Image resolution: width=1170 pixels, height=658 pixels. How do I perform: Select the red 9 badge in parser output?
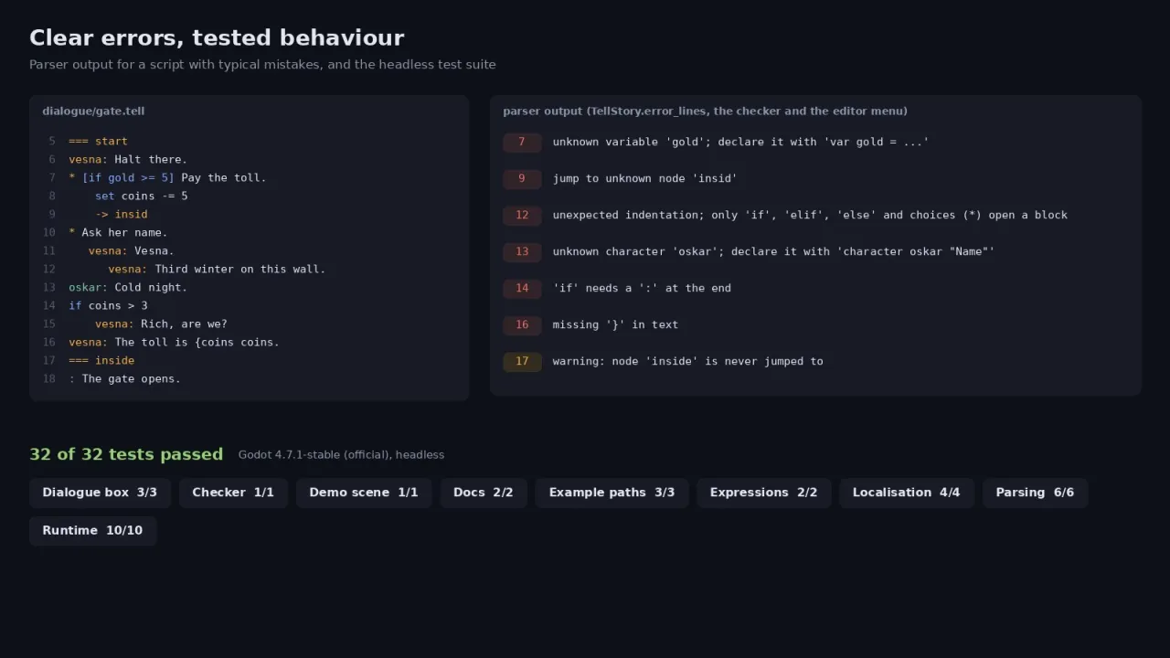(522, 178)
